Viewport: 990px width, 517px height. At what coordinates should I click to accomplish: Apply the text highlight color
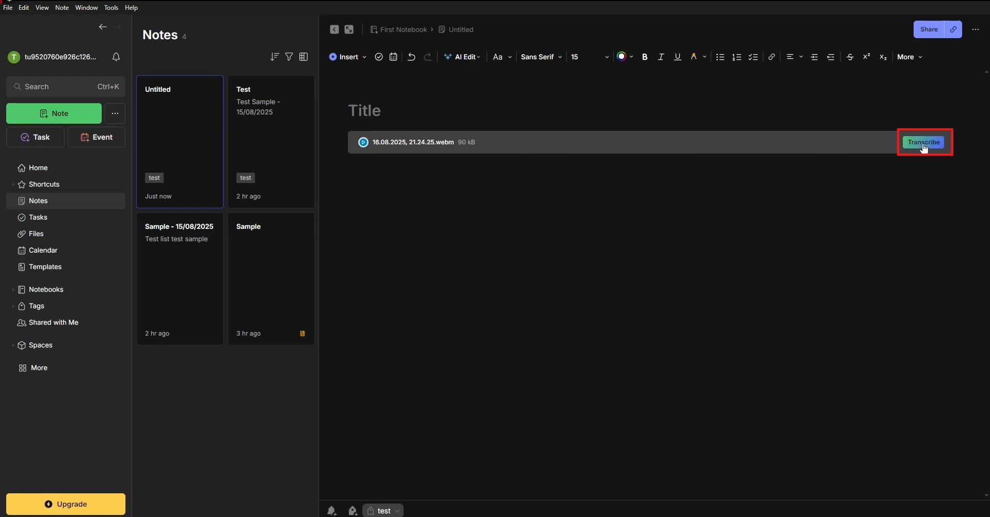(694, 57)
